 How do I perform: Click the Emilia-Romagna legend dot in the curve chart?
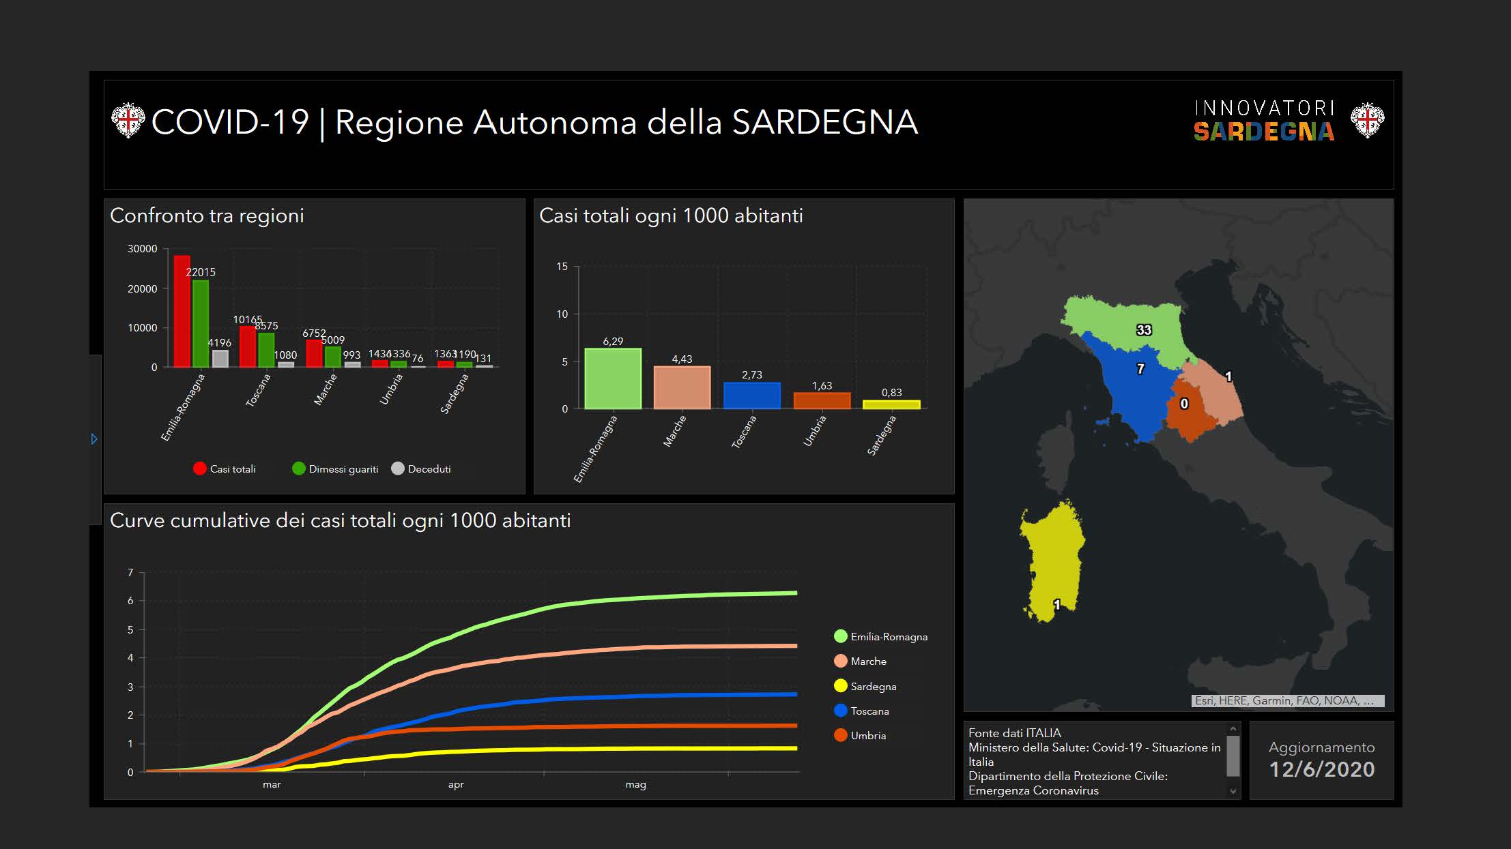click(x=840, y=636)
